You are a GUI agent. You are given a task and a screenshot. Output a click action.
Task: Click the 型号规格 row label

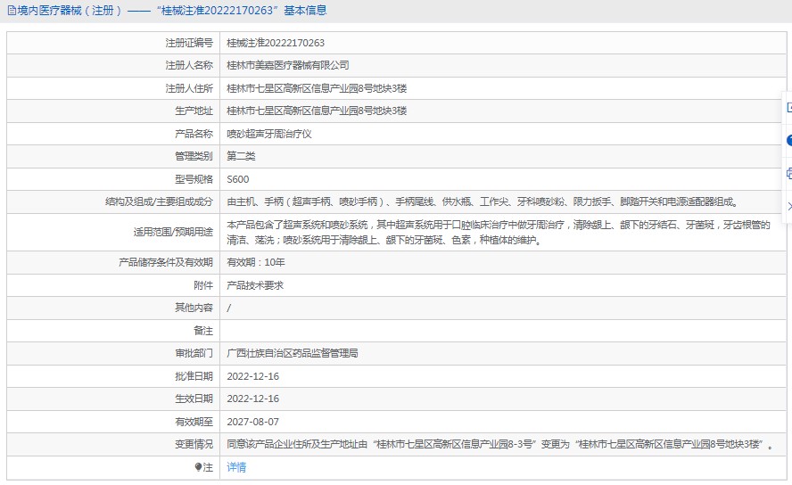[194, 179]
